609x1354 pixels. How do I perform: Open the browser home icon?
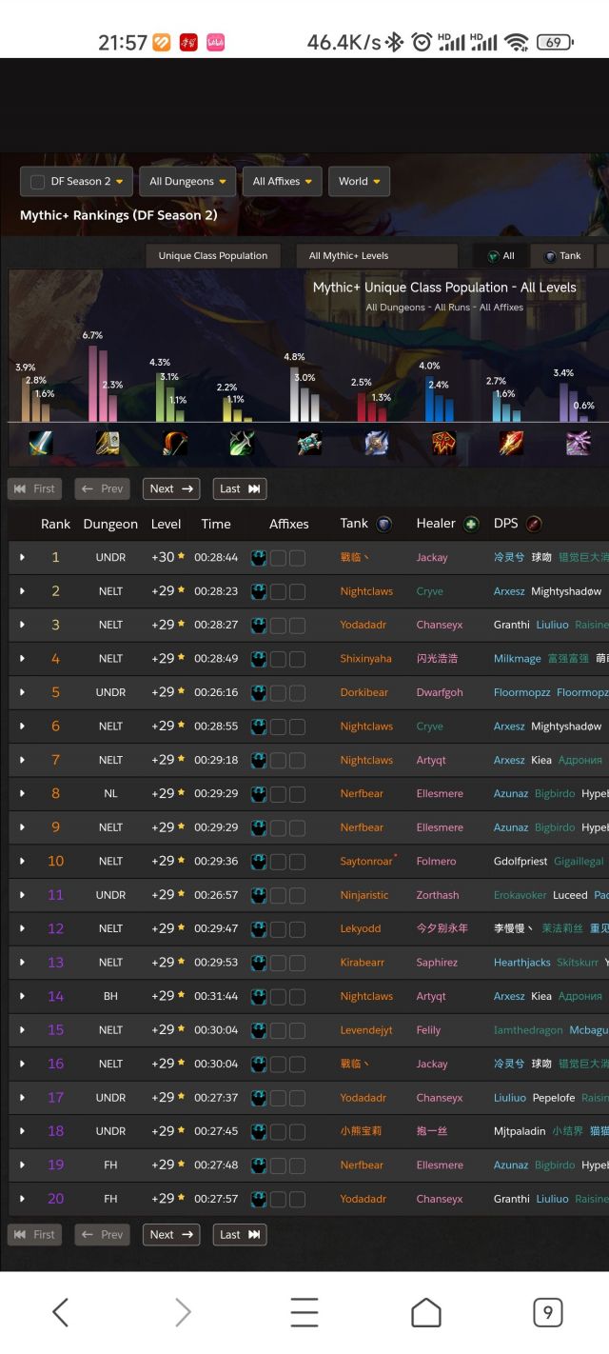(x=425, y=1312)
